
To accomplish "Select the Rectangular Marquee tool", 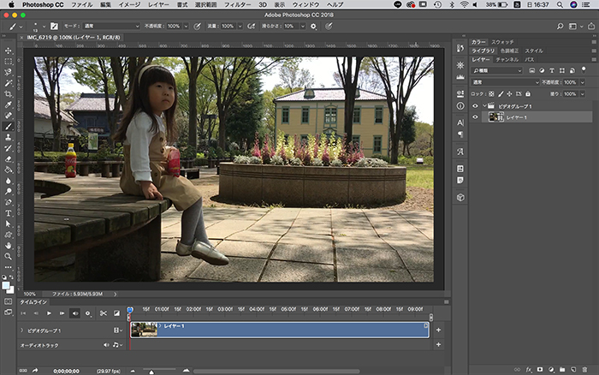I will point(8,62).
